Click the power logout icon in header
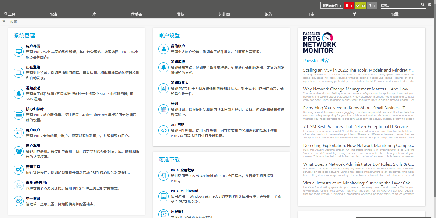Viewport: 436px width, 218px height. click(x=429, y=5)
